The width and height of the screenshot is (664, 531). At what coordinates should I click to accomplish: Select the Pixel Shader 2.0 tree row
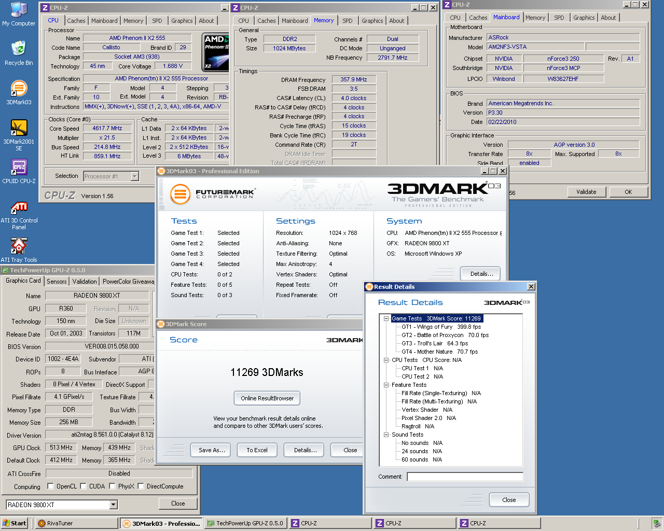click(428, 418)
